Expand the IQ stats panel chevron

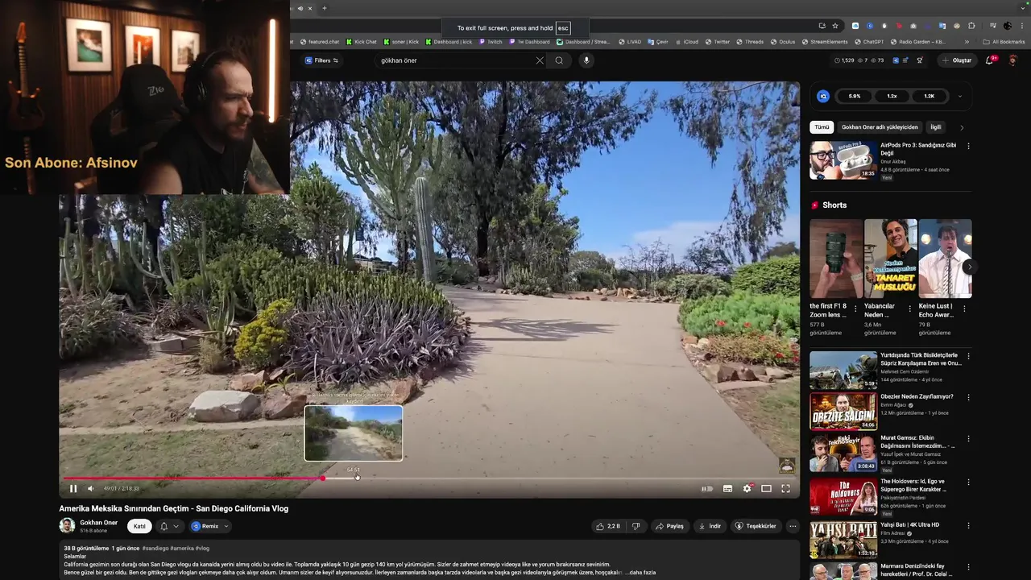click(959, 96)
